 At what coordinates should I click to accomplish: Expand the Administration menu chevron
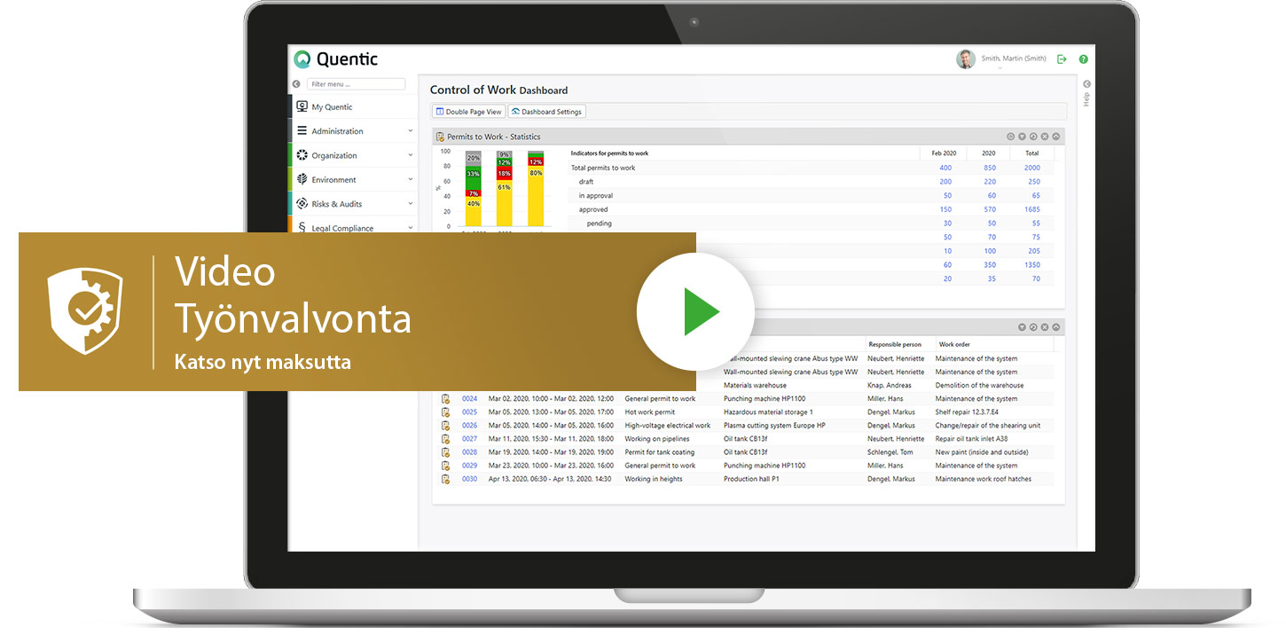tap(410, 131)
